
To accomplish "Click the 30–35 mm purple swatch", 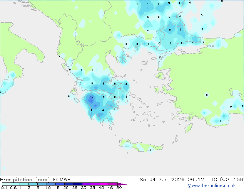I will pyautogui.click(x=86, y=184).
